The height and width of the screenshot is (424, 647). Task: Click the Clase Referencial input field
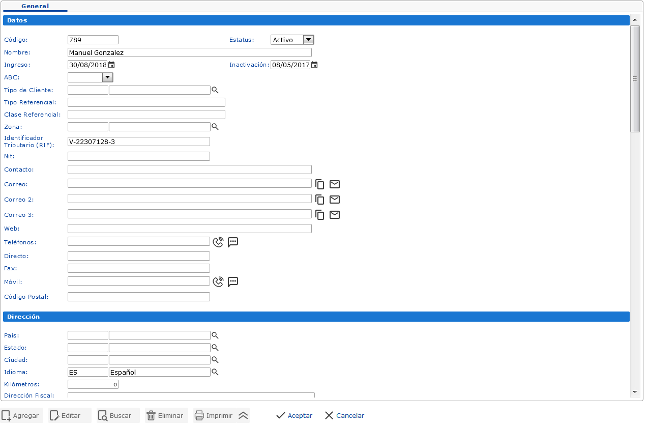pos(146,115)
